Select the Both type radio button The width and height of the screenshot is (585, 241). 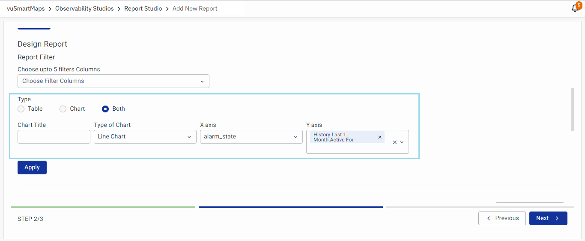105,109
